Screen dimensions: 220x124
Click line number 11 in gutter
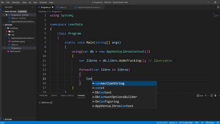(44, 61)
